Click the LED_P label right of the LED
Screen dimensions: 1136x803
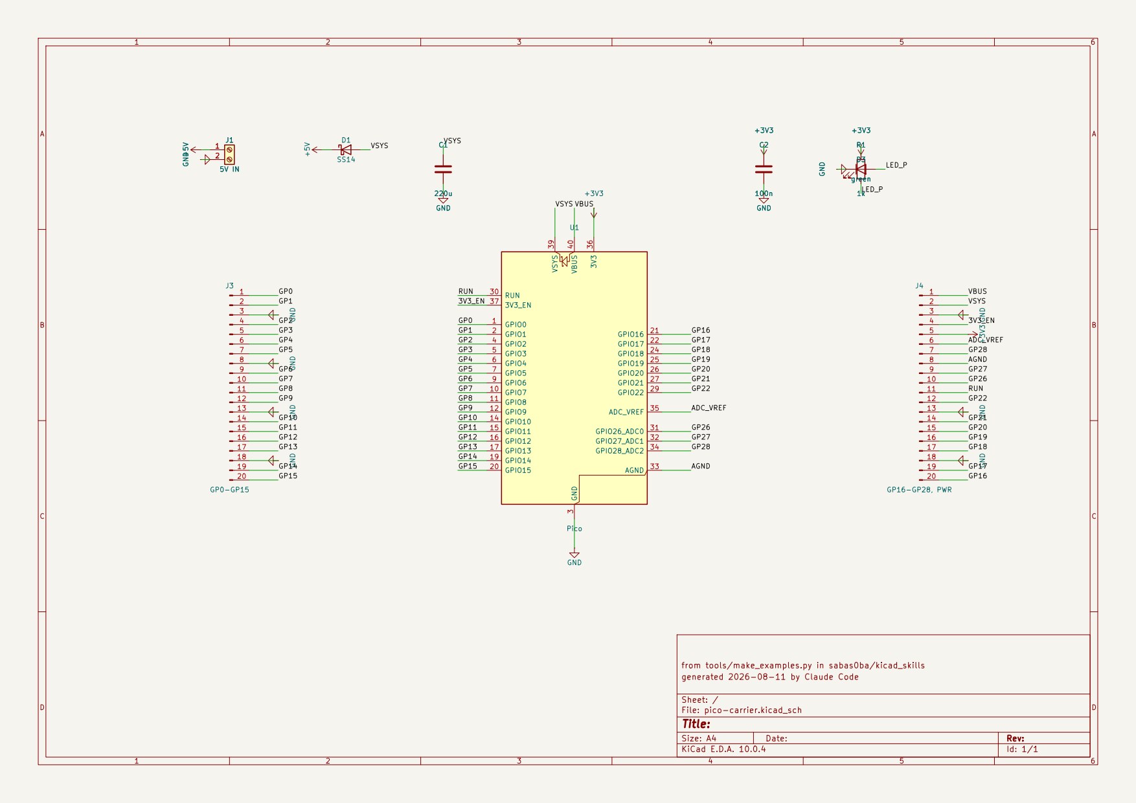click(896, 165)
